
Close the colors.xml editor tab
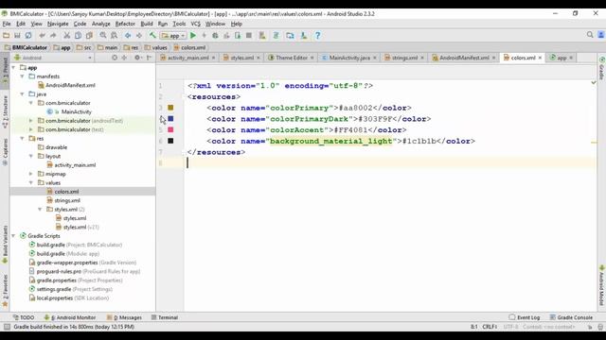coord(540,58)
